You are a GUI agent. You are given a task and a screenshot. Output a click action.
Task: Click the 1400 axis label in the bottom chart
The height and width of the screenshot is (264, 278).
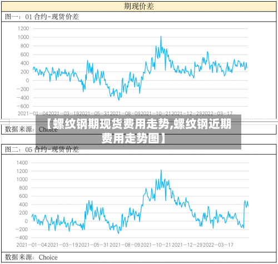pyautogui.click(x=22, y=163)
